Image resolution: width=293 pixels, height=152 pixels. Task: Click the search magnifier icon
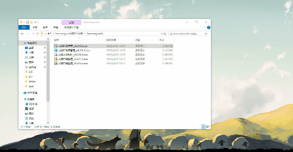point(206,34)
